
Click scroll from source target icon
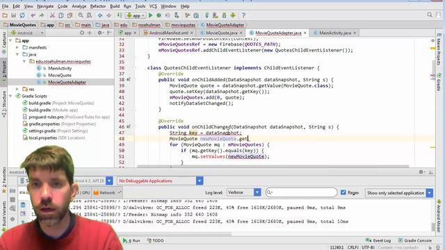point(82,33)
